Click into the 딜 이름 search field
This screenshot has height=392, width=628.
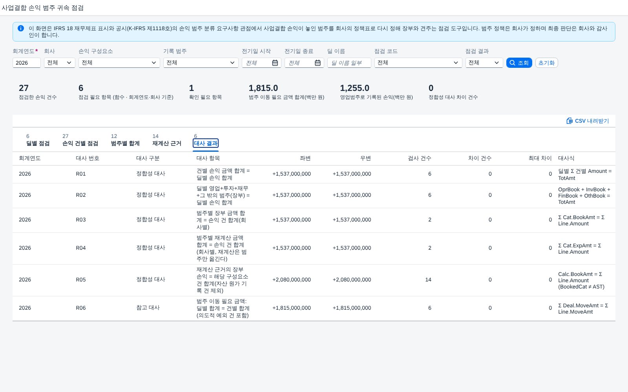349,63
